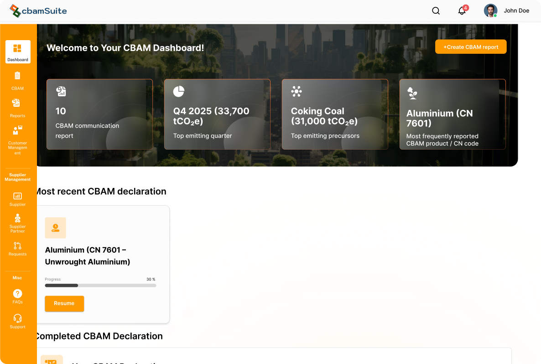Click the Most recent CBAM declaration heading
This screenshot has width=541, height=364.
(x=101, y=192)
